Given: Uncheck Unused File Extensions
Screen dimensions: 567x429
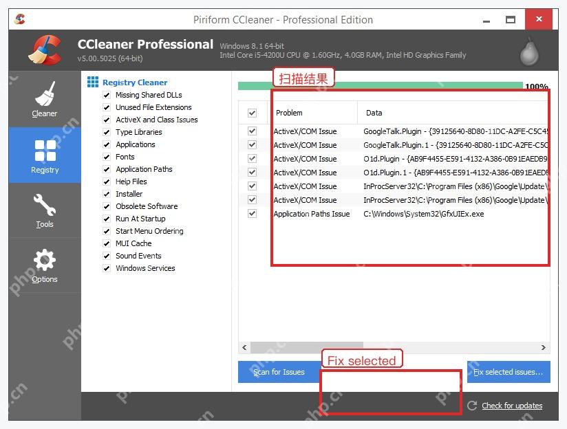Looking at the screenshot, I should click(107, 107).
